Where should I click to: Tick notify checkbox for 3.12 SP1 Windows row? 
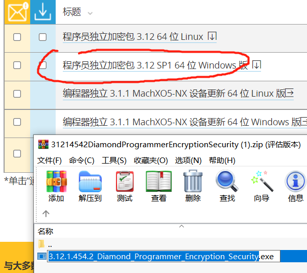pos(17,65)
